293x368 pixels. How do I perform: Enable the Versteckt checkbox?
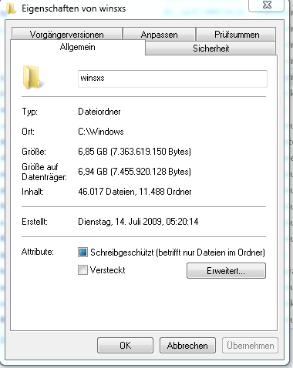[83, 270]
